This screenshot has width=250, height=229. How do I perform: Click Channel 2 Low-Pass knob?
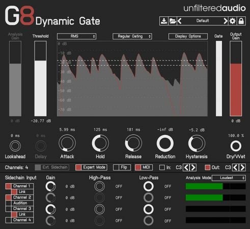click(149, 197)
